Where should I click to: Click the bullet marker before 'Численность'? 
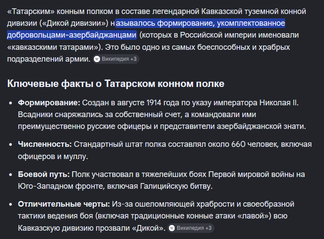click(x=11, y=145)
